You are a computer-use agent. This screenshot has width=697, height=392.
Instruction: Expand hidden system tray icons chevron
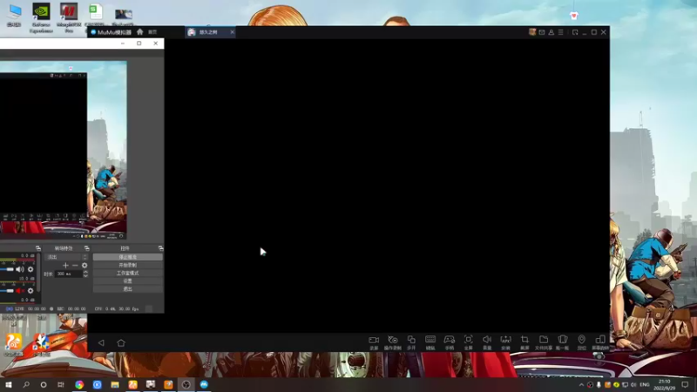(x=581, y=384)
